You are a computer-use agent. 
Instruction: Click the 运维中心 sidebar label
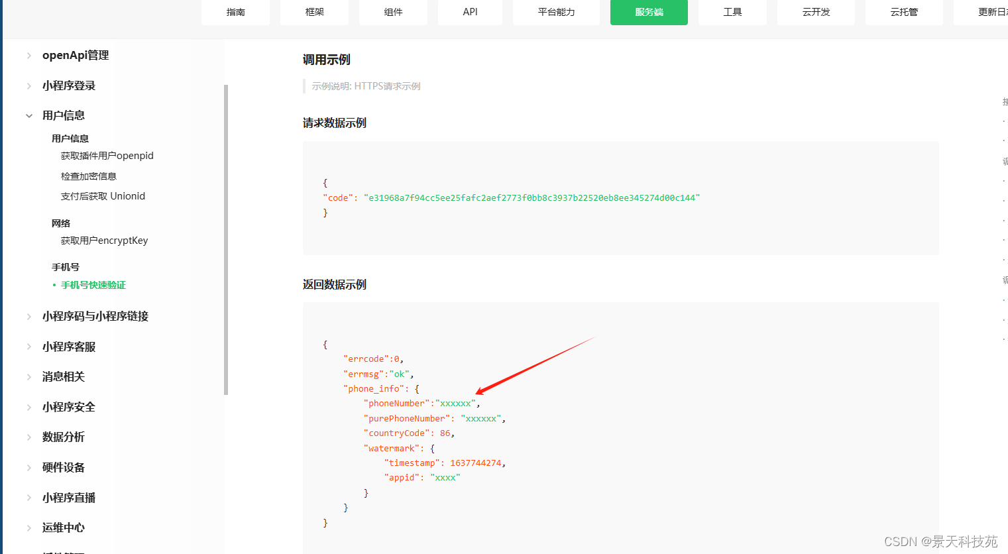[x=64, y=527]
